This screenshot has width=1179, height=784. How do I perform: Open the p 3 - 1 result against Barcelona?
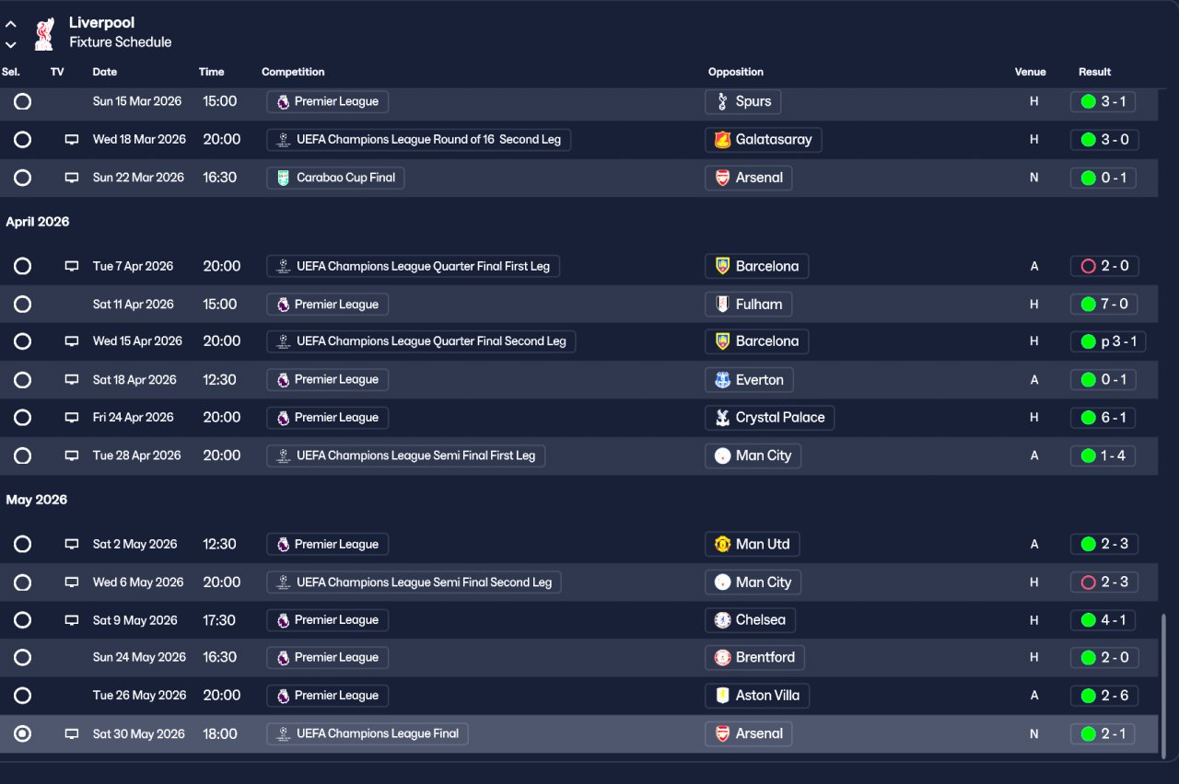tap(1108, 341)
